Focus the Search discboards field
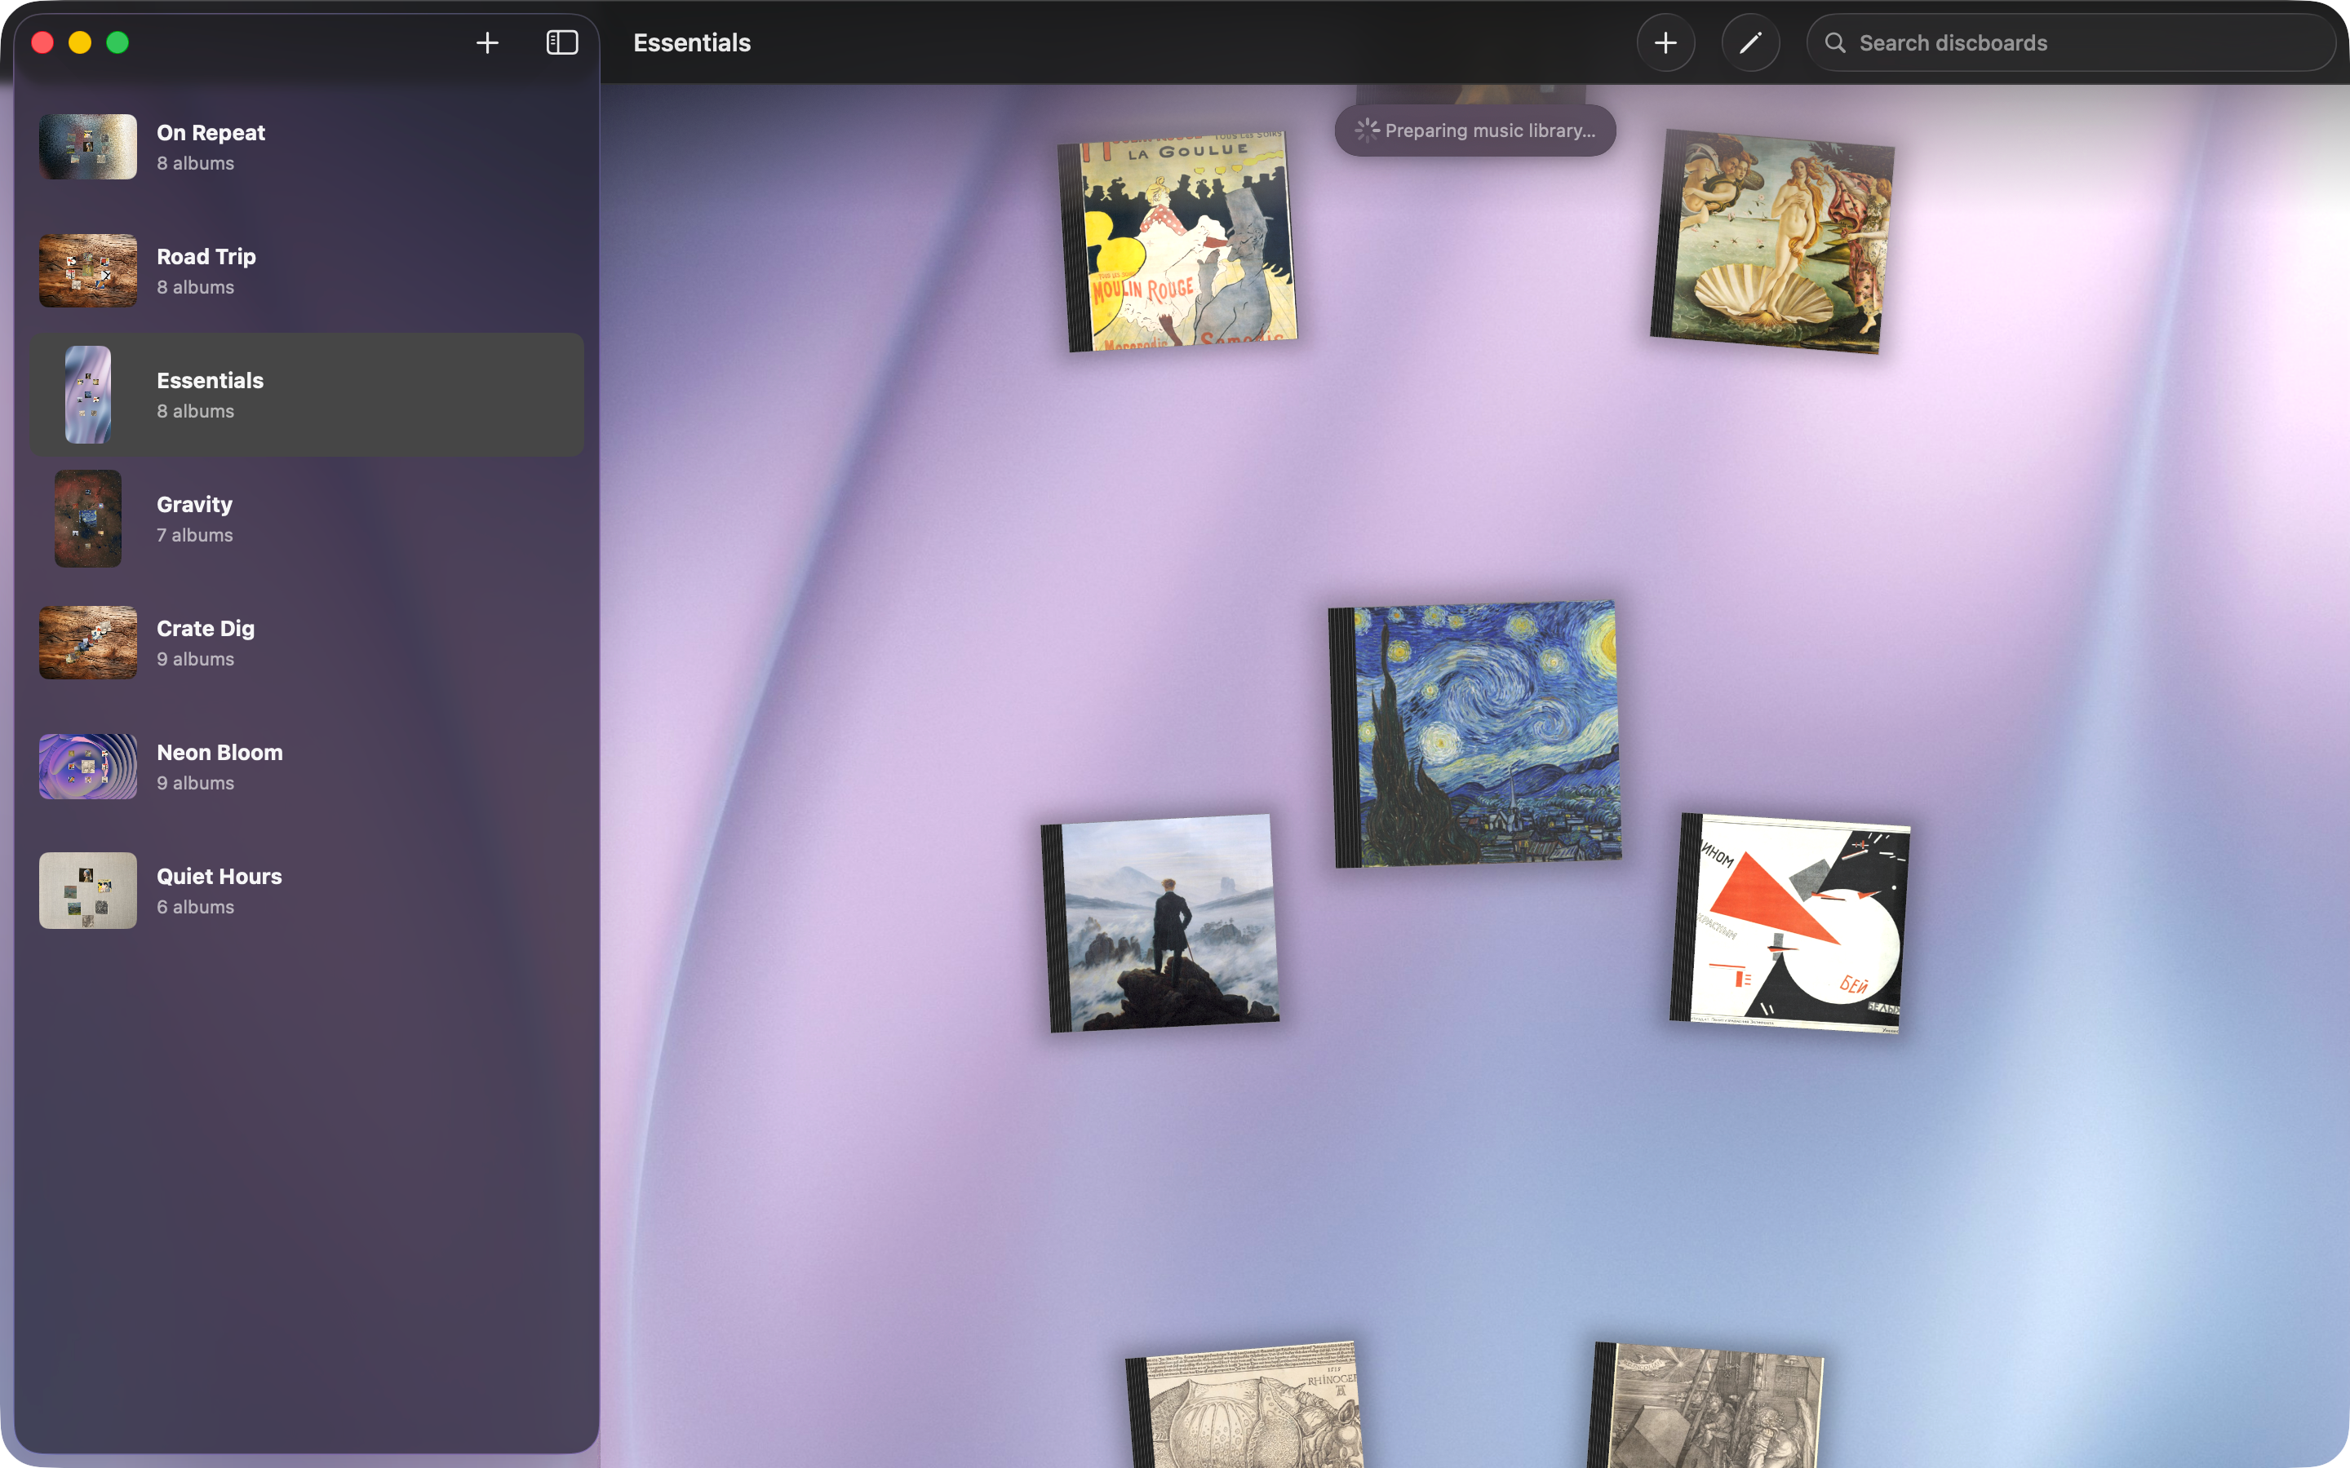The image size is (2350, 1468). pyautogui.click(x=2070, y=42)
